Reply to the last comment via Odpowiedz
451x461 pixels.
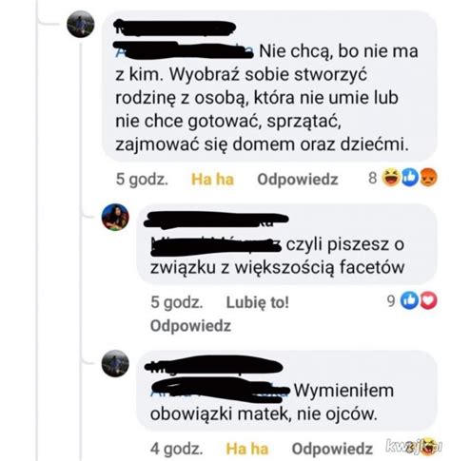point(332,449)
